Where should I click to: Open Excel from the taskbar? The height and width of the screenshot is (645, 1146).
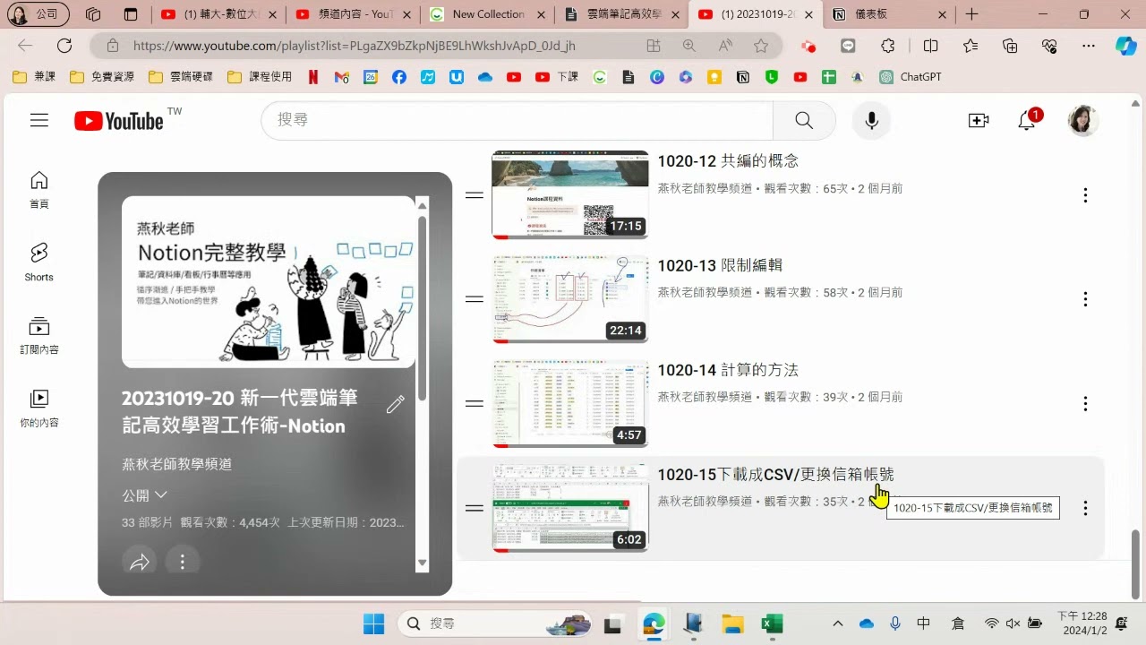[x=772, y=623]
